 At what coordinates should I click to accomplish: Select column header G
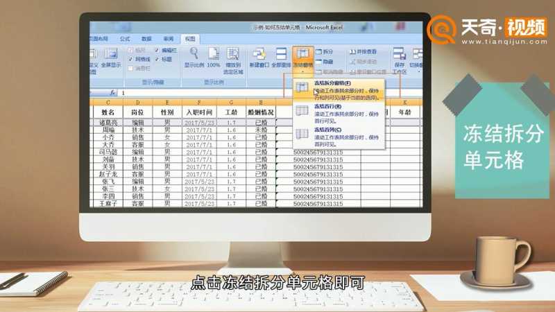[231, 102]
